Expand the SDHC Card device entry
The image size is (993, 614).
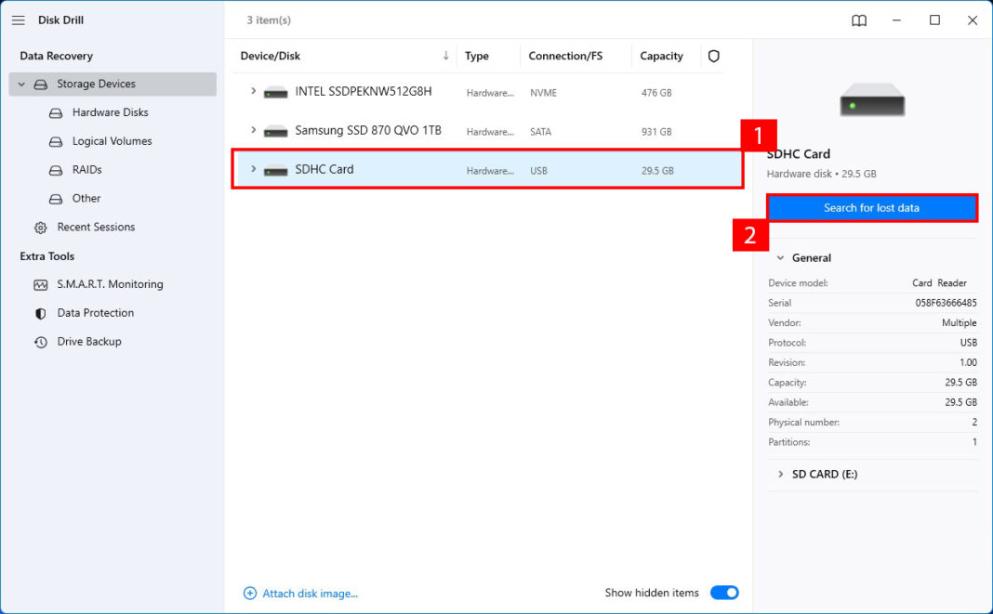pyautogui.click(x=252, y=170)
